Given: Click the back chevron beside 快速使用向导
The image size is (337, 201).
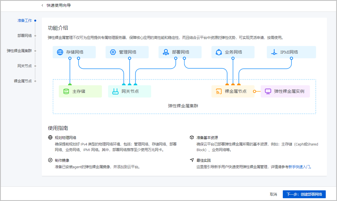Looking at the screenshot, I should (42, 5).
